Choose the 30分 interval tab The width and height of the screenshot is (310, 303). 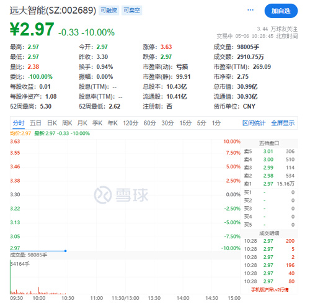167,123
